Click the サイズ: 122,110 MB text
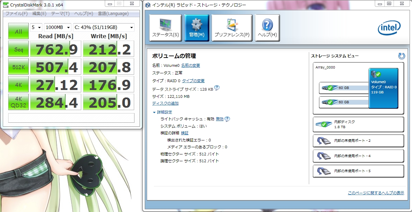The image size is (412, 212). (x=171, y=96)
